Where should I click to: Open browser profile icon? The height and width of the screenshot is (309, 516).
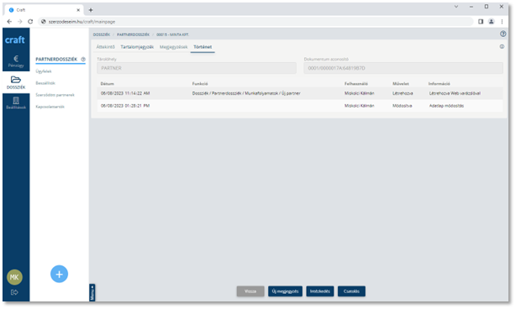point(491,21)
